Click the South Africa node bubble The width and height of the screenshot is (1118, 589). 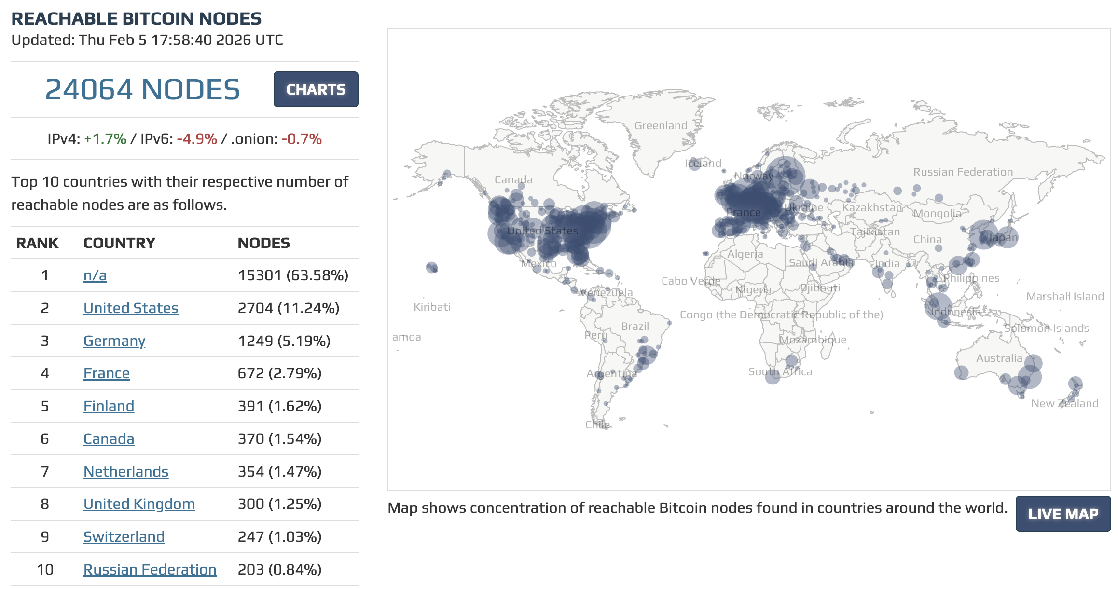tap(773, 376)
